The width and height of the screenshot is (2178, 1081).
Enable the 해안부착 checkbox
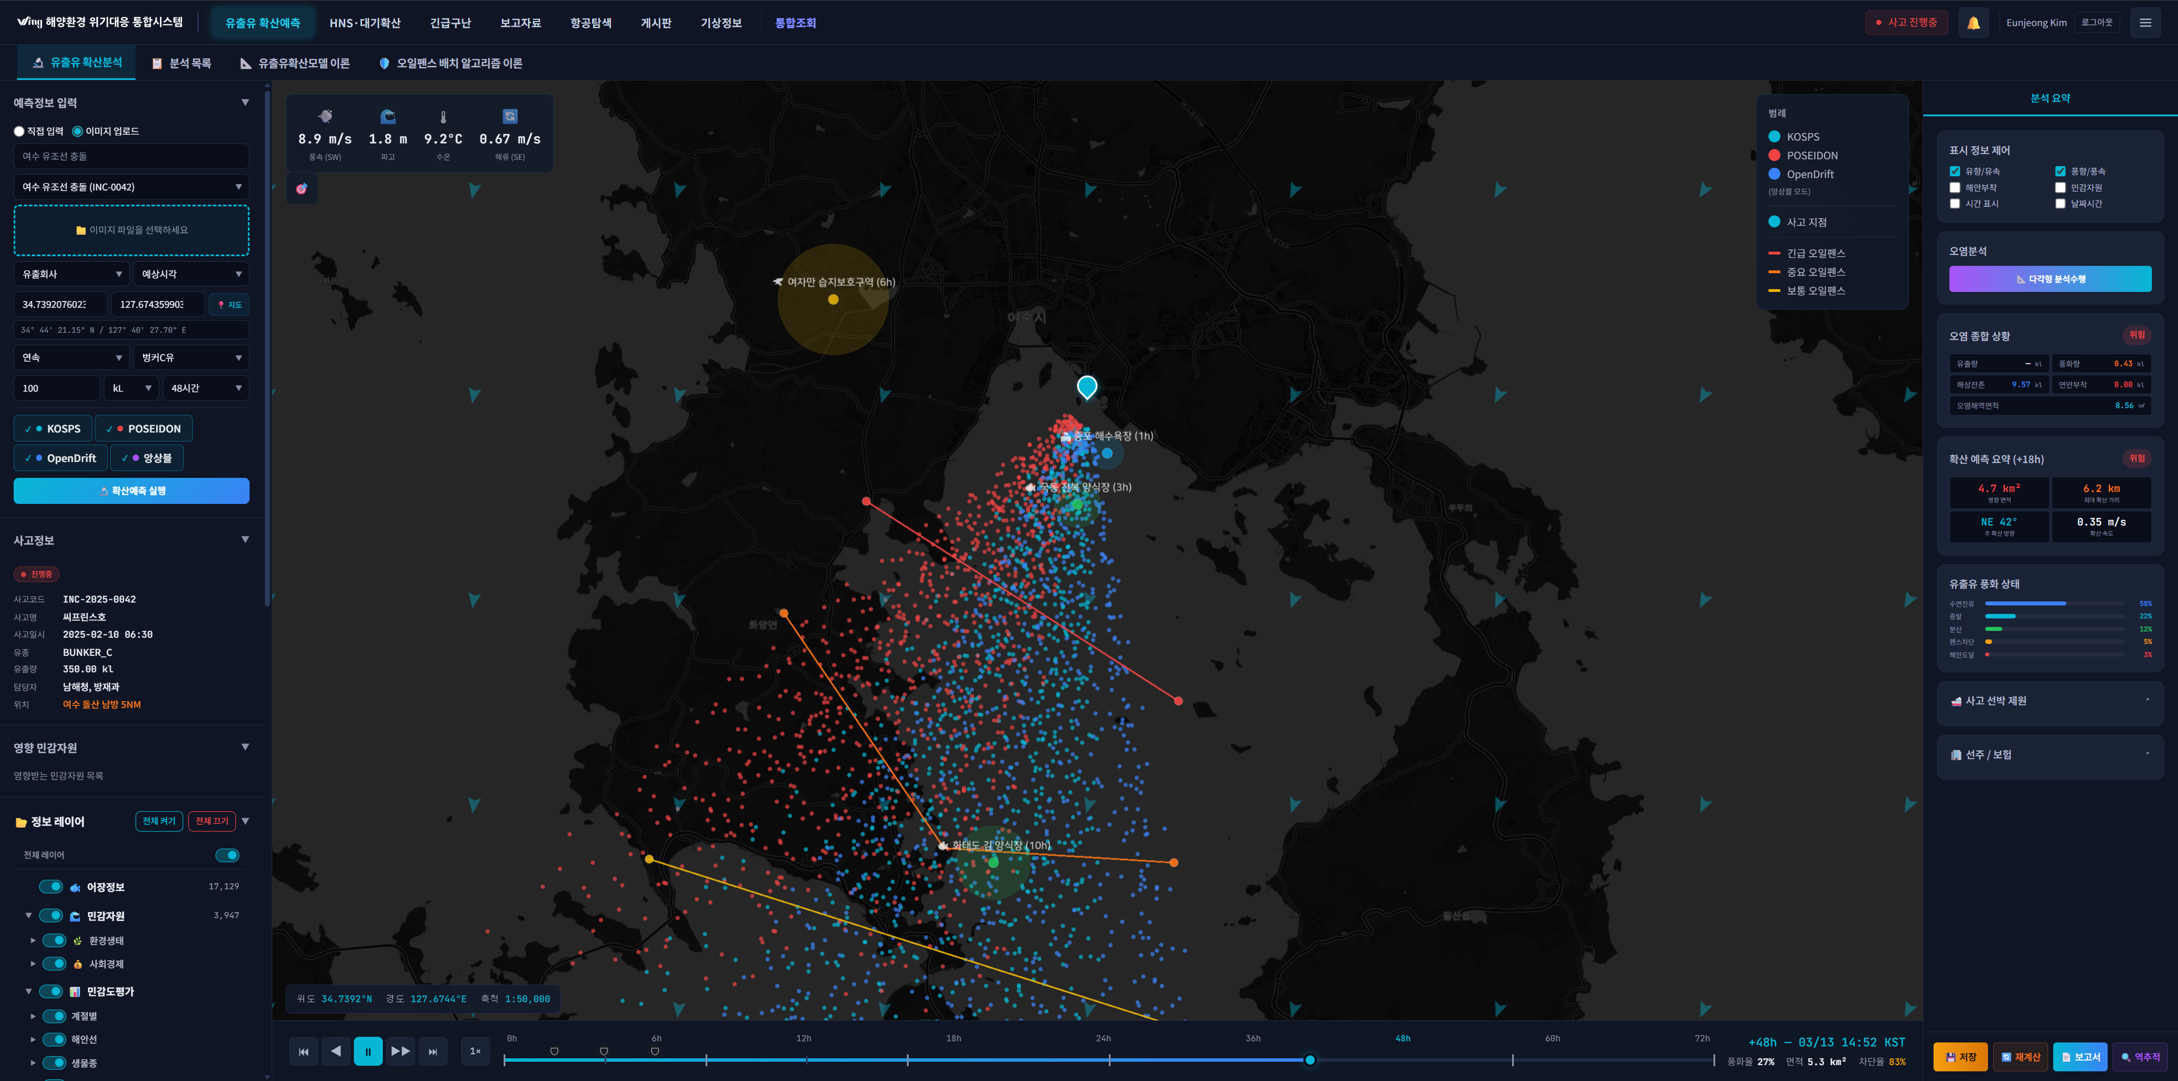tap(1955, 188)
